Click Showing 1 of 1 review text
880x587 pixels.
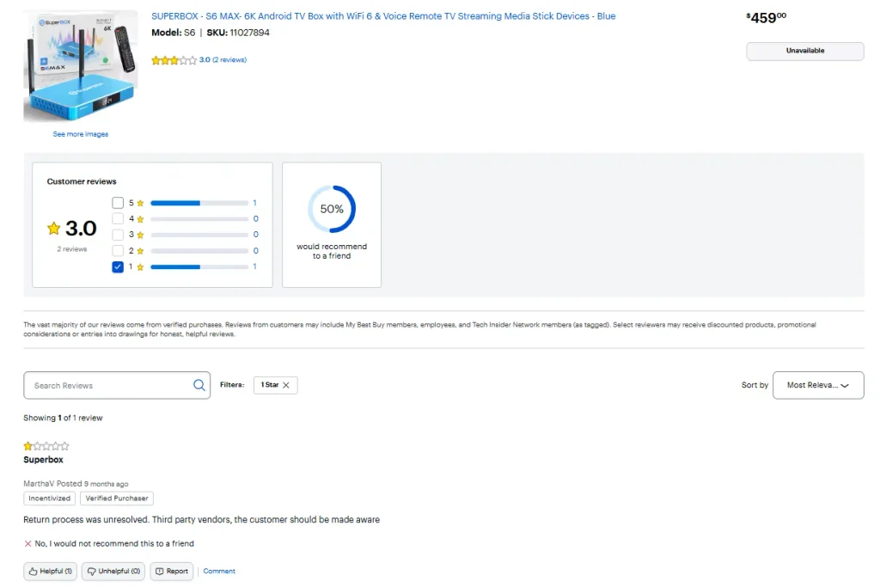pyautogui.click(x=63, y=418)
